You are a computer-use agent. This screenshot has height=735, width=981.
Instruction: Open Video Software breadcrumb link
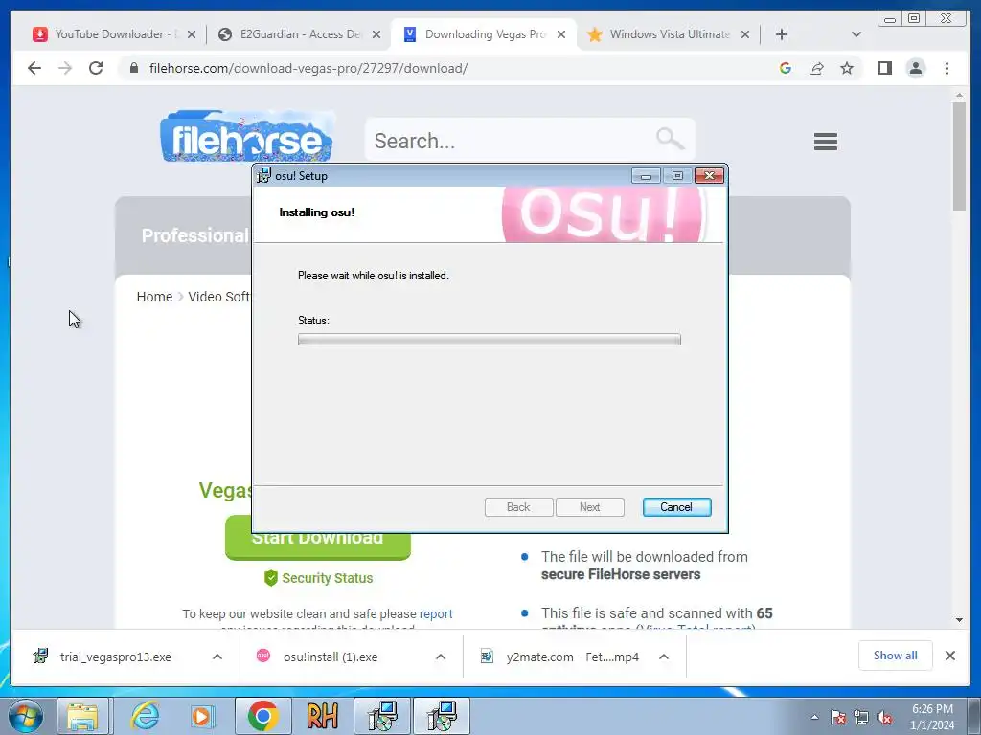point(218,297)
